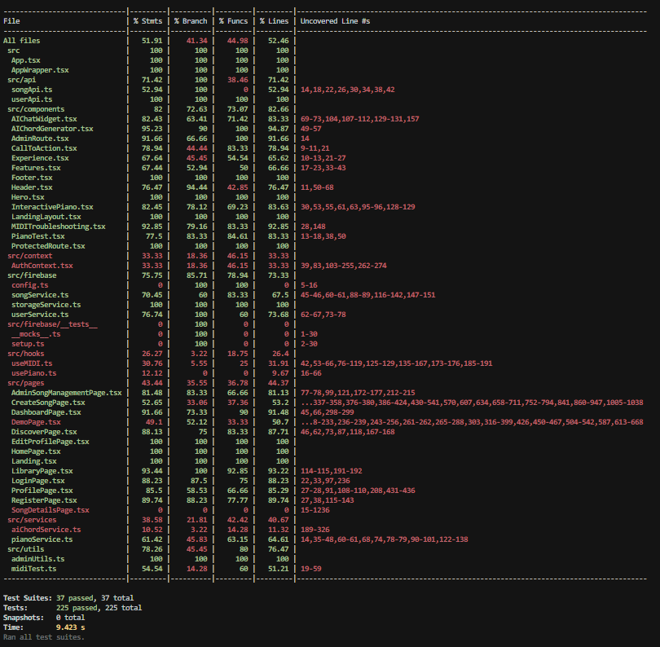Select the '% Stmts' column header
This screenshot has width=660, height=647.
[147, 21]
